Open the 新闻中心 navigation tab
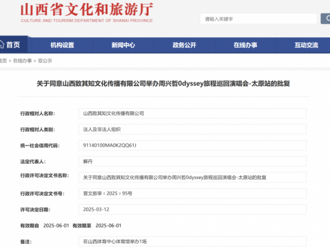Image resolution: width=330 pixels, height=247 pixels. pos(123,45)
